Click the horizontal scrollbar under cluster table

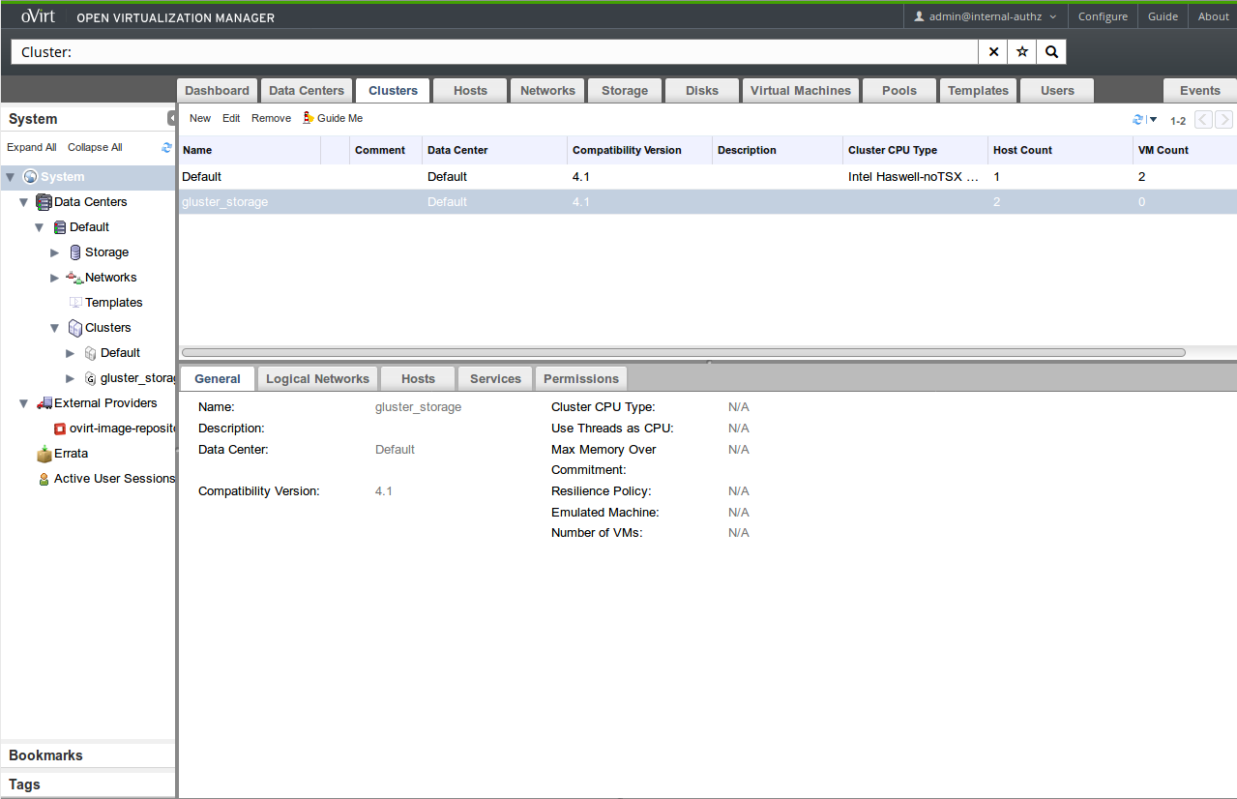point(683,353)
